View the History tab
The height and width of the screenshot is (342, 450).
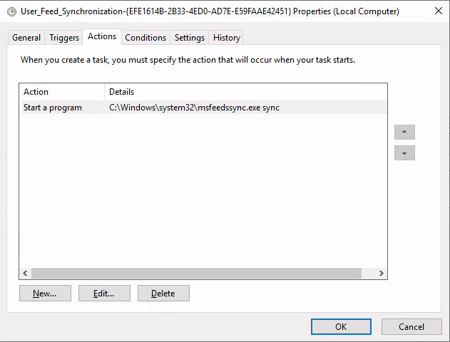(x=227, y=38)
